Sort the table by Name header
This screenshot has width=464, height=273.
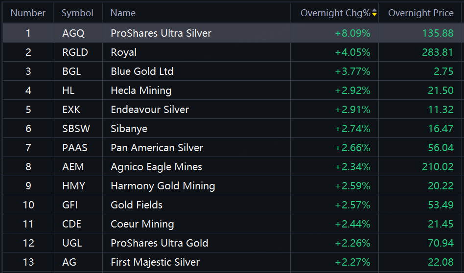[123, 13]
